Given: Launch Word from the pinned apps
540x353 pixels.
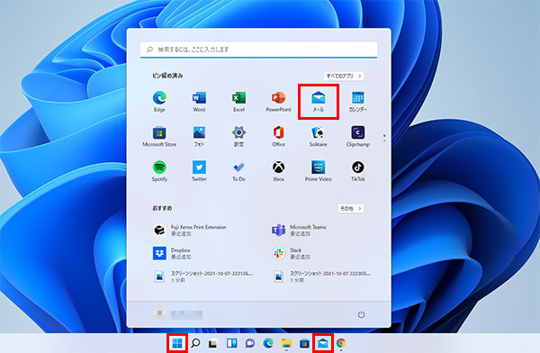Looking at the screenshot, I should (x=199, y=102).
